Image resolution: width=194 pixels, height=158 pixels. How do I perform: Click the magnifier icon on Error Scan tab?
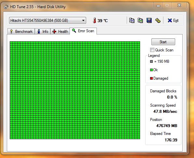click(x=74, y=31)
